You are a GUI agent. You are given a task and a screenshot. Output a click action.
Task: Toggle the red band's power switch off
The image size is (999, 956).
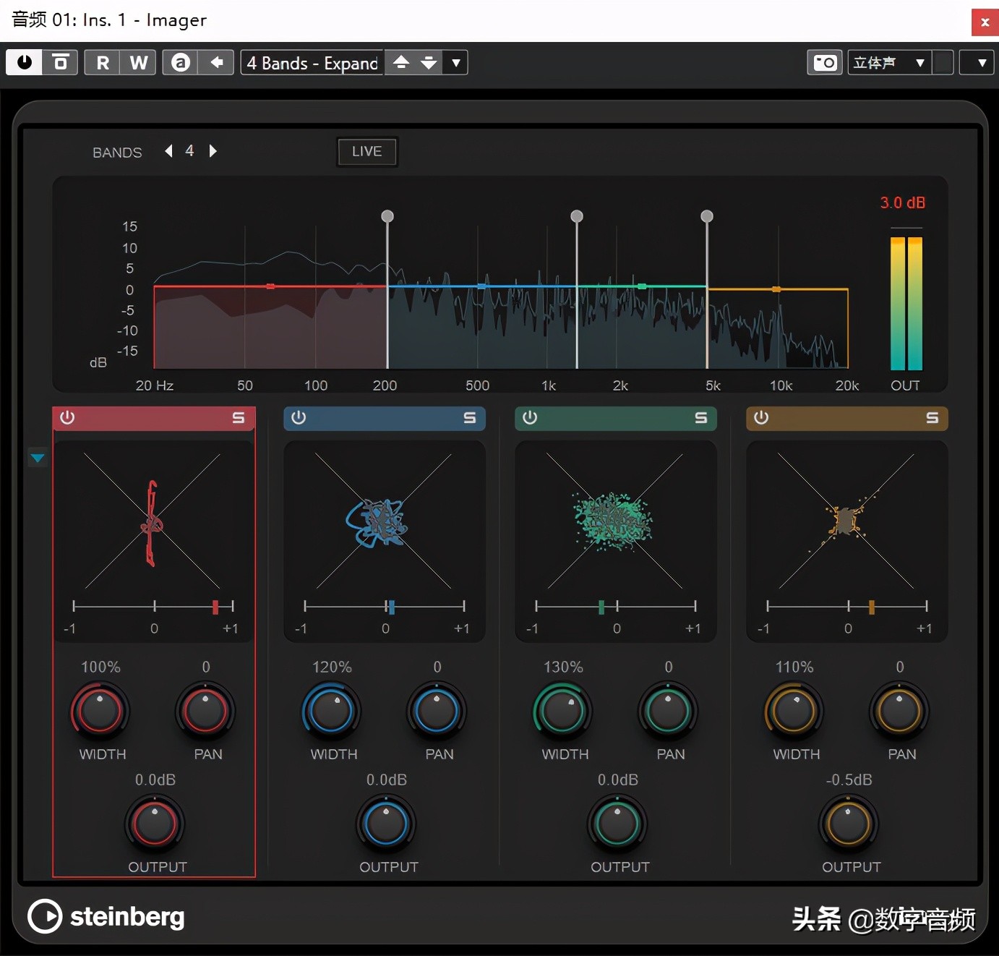(67, 417)
